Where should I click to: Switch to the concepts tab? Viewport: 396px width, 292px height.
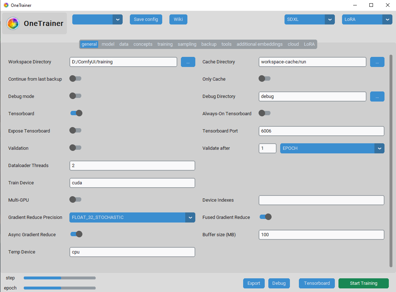coord(143,44)
